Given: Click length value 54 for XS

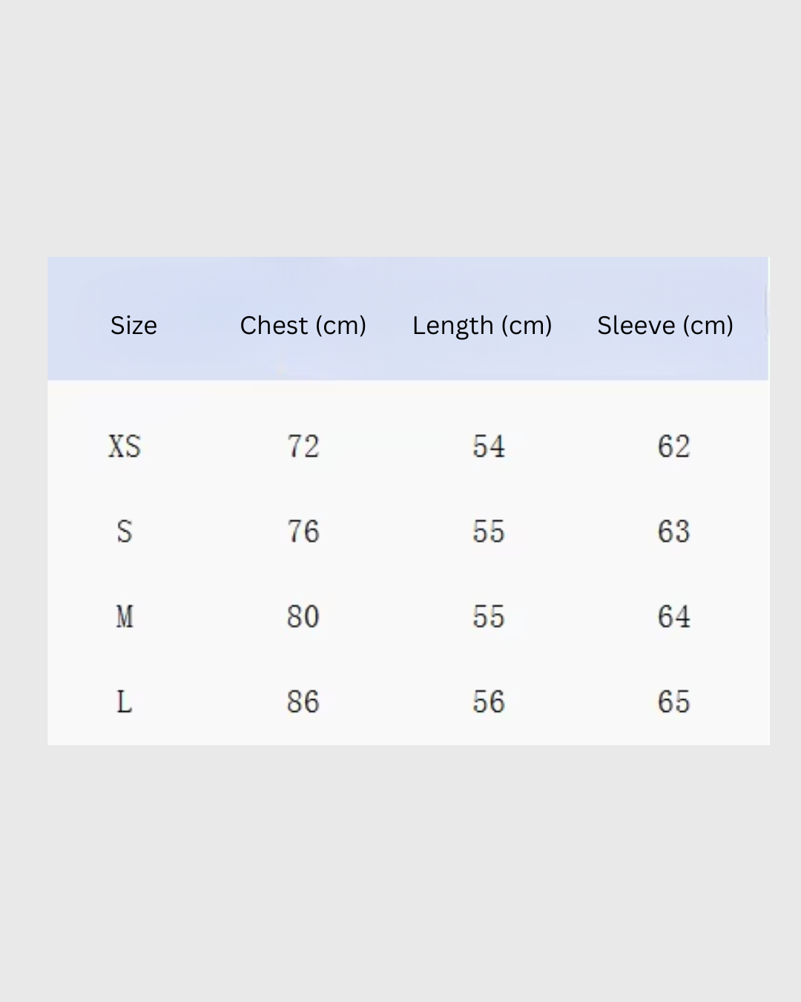Looking at the screenshot, I should click(489, 447).
